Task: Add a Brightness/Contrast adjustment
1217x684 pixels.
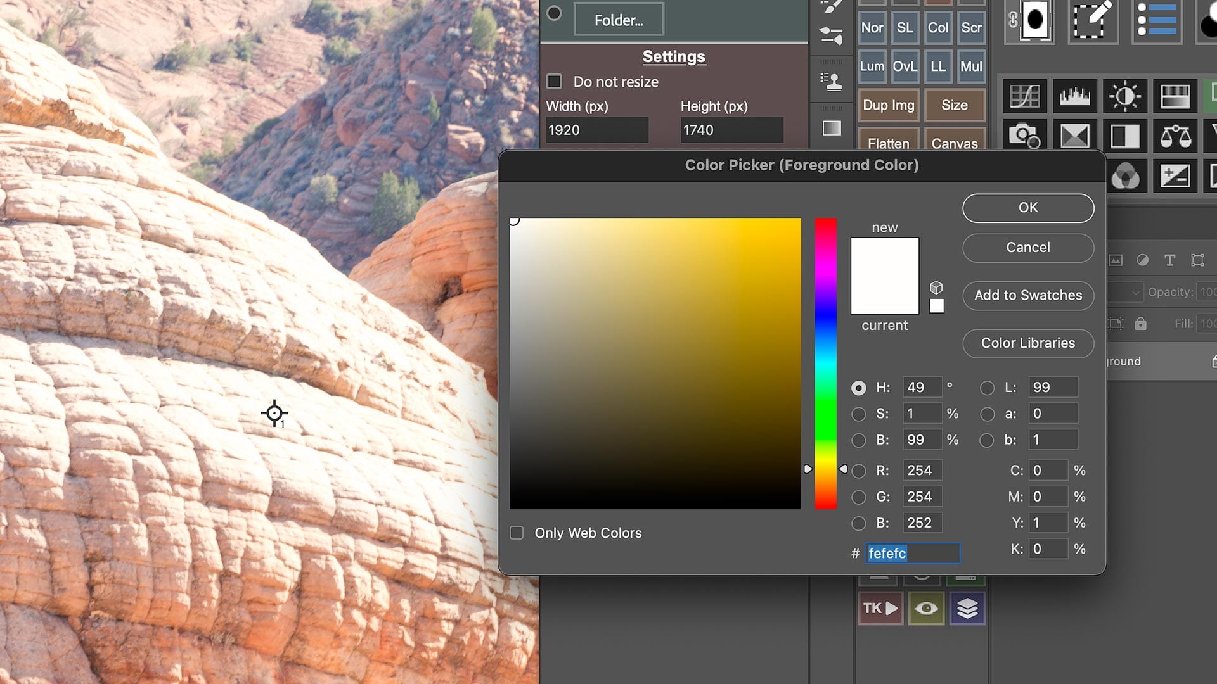Action: tap(1126, 96)
